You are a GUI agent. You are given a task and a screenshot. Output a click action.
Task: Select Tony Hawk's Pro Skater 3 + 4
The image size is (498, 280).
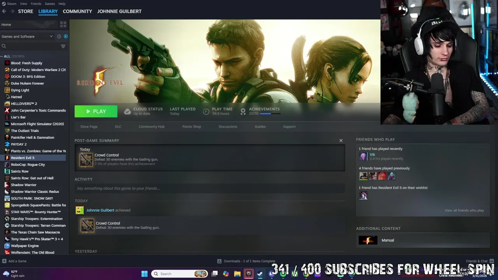(37, 239)
